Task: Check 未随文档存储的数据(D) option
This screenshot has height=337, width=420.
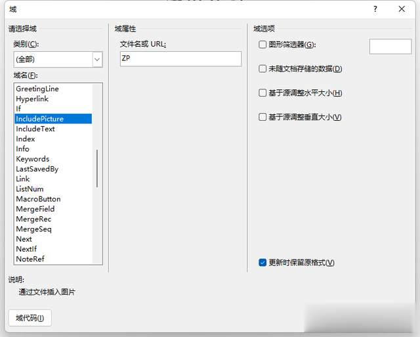Action: (262, 69)
